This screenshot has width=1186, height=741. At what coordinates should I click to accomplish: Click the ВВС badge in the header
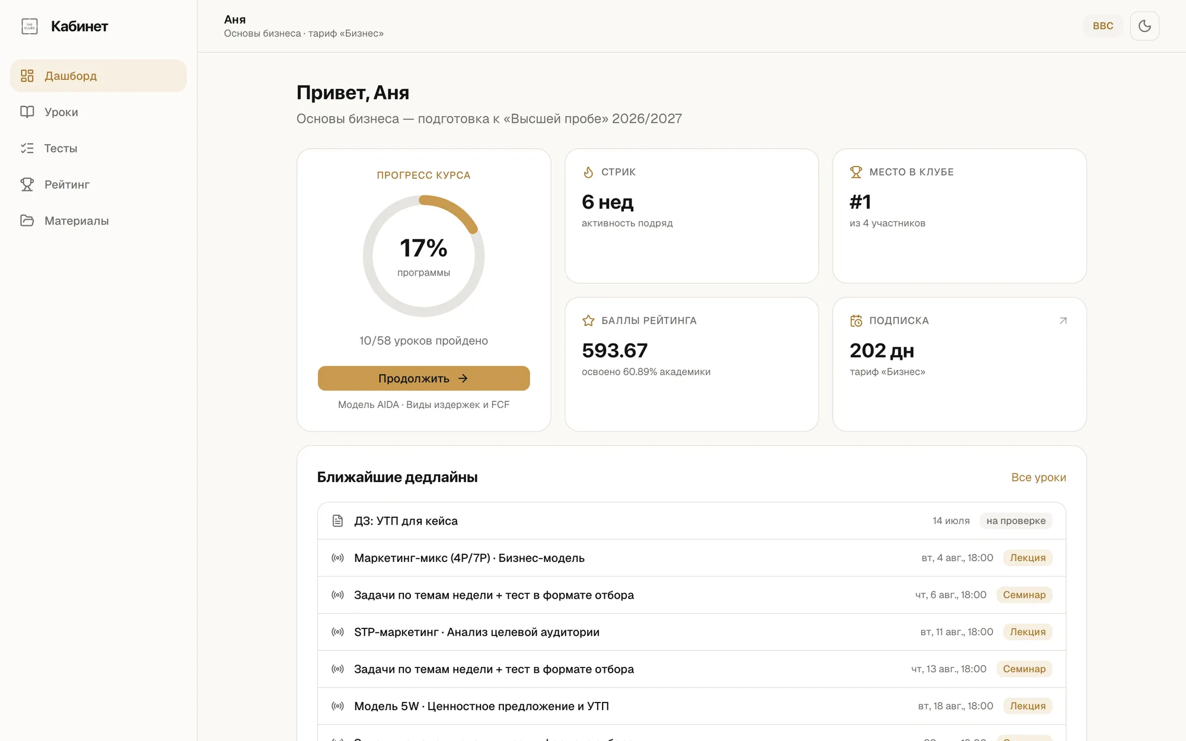click(1103, 26)
